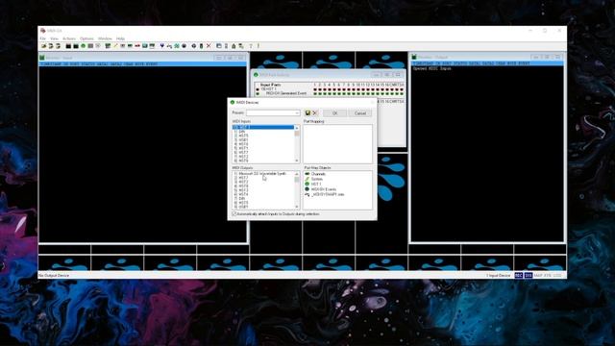This screenshot has width=615, height=346.
Task: Click the green circle MIDI Devices toolbar icon
Action: tap(83, 46)
